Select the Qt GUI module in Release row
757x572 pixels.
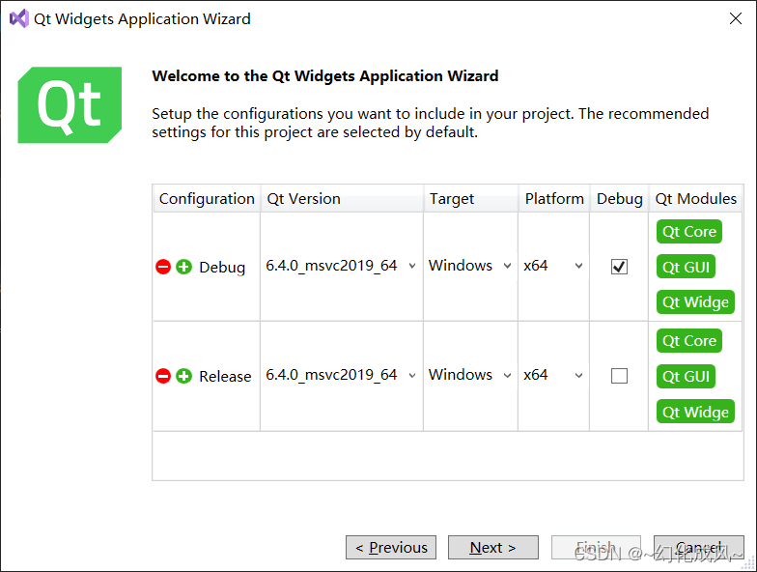point(686,377)
